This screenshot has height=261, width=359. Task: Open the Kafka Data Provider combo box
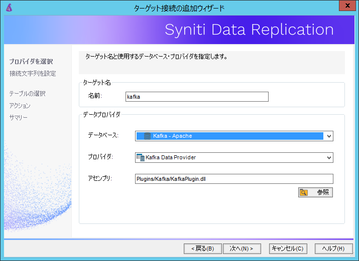234,158
